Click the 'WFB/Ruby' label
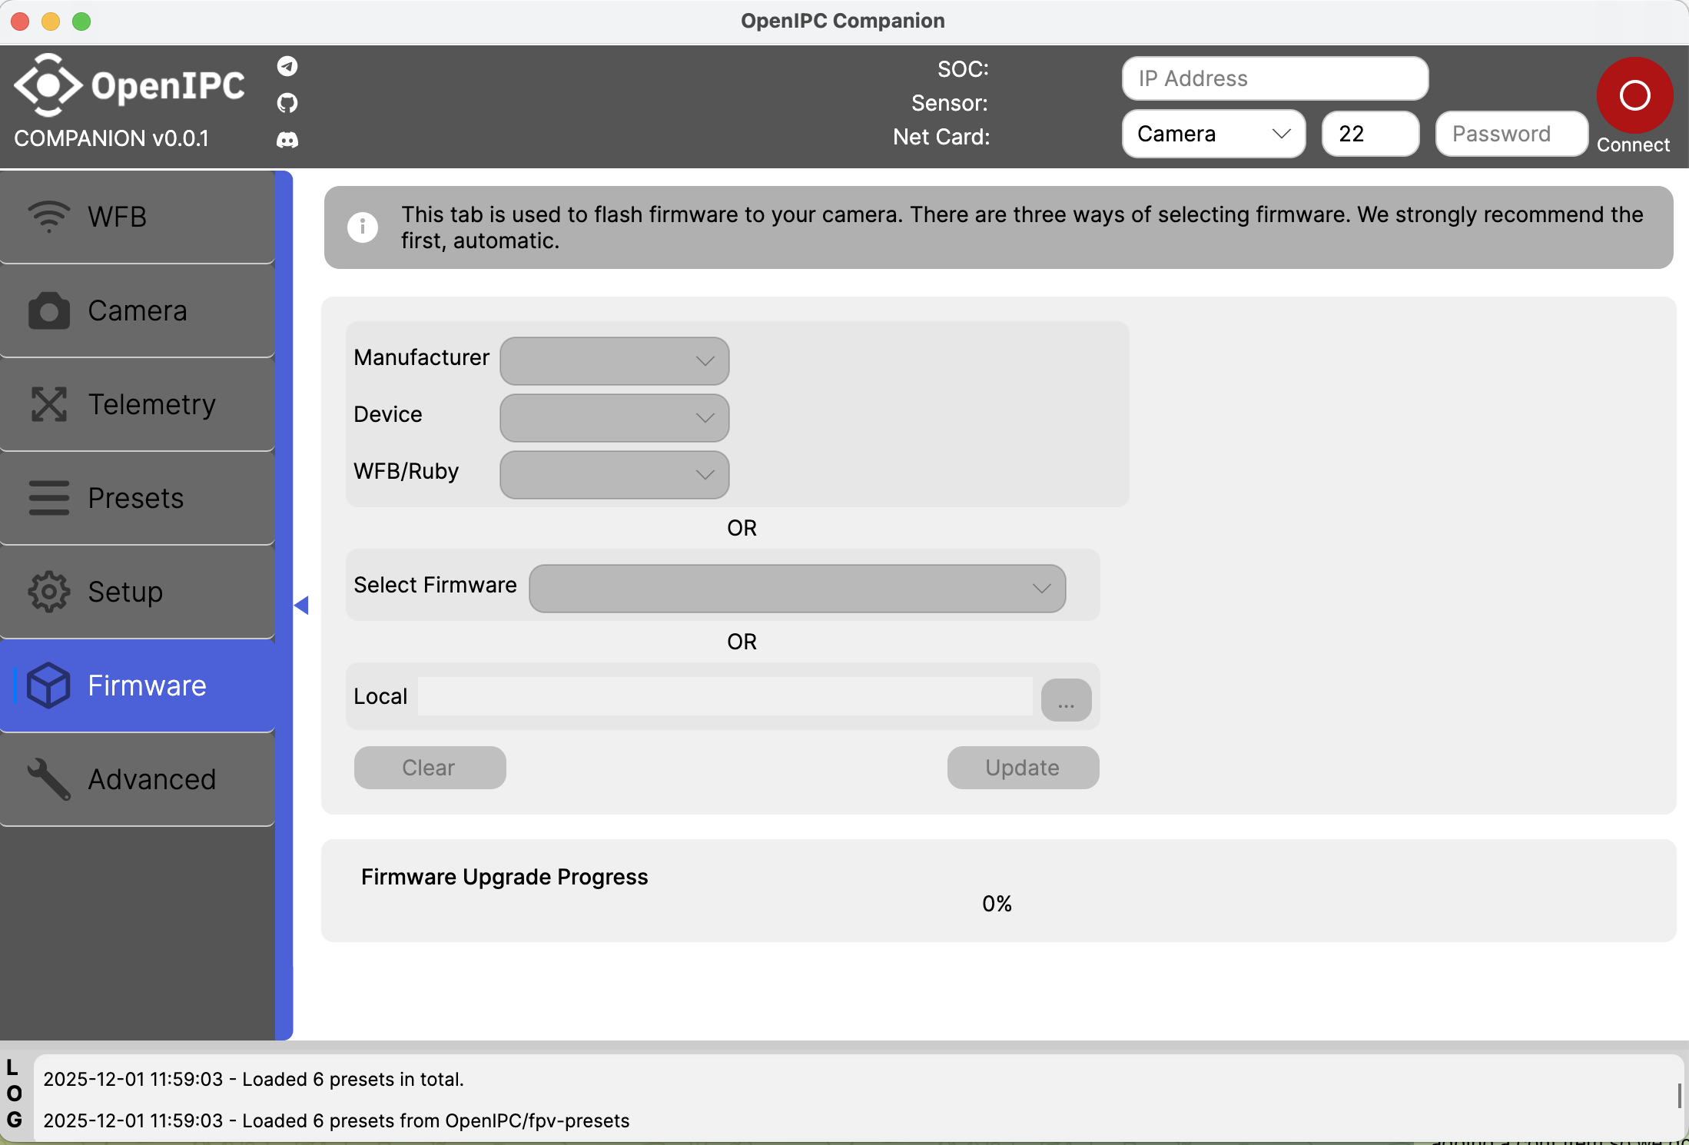This screenshot has width=1689, height=1145. 406,471
